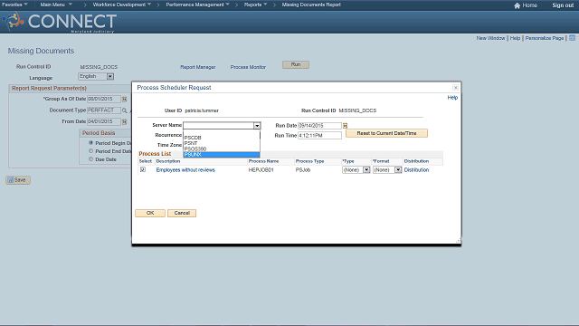The image size is (579, 326).
Task: Click into the Run Time field
Action: pyautogui.click(x=319, y=136)
